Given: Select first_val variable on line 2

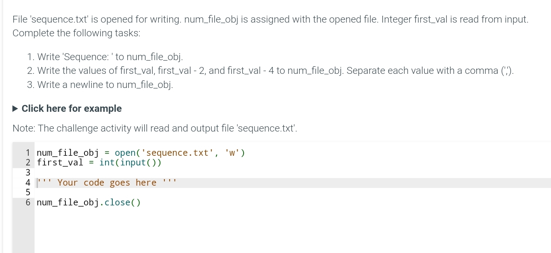Looking at the screenshot, I should tap(59, 162).
